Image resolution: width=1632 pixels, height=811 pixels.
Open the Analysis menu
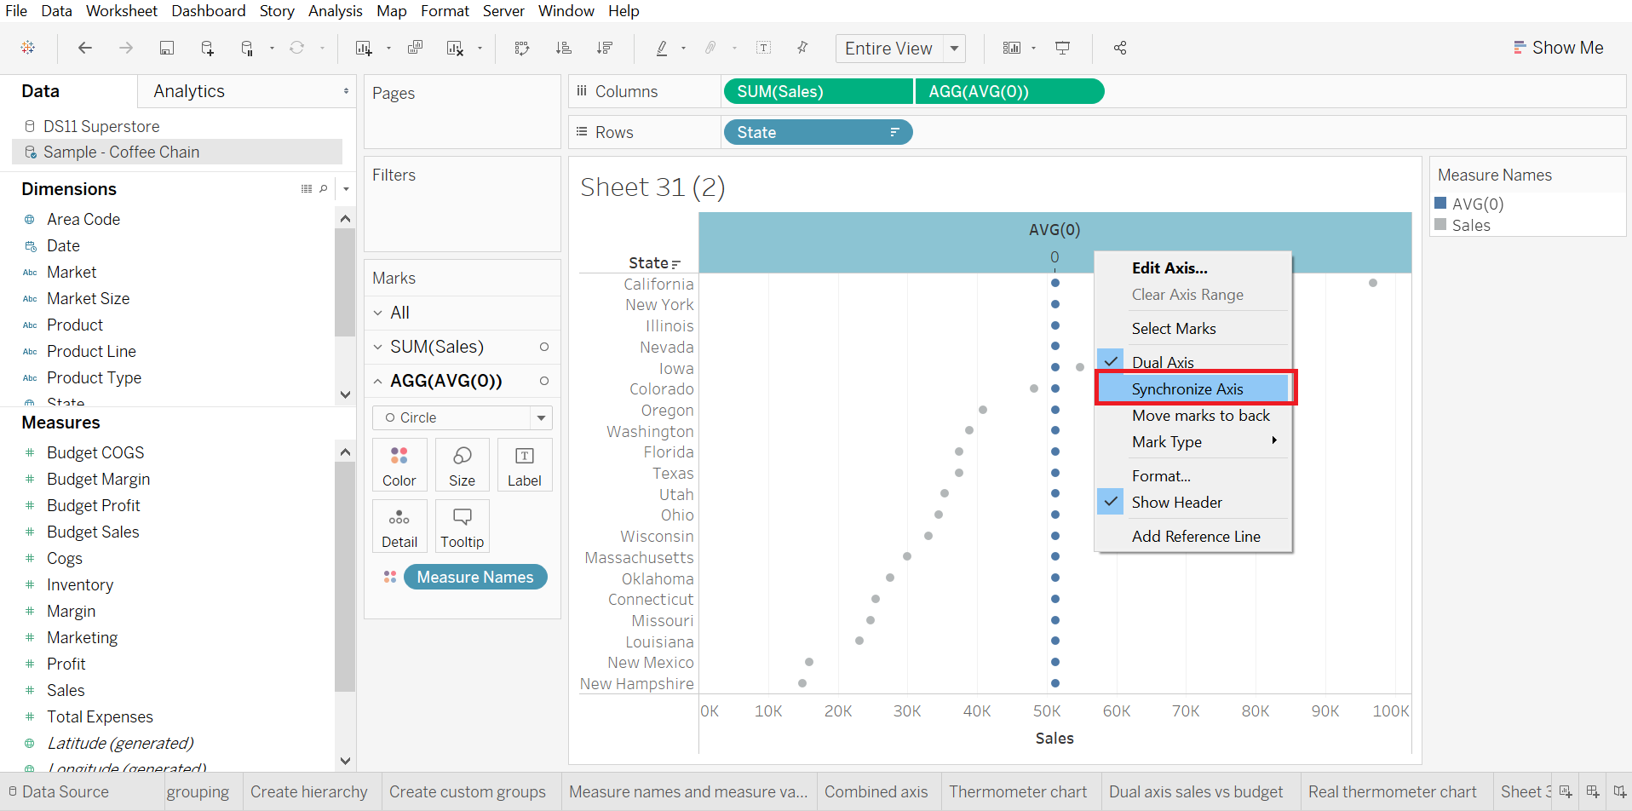coord(335,11)
